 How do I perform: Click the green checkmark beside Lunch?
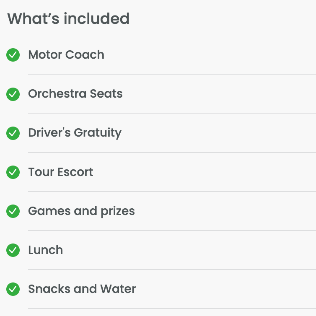(x=13, y=250)
